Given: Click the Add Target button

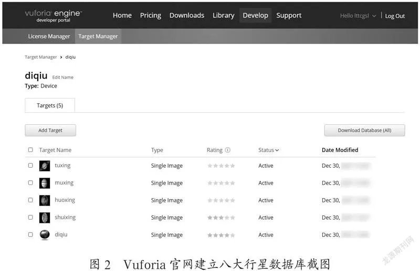Looking at the screenshot, I should pyautogui.click(x=50, y=131).
